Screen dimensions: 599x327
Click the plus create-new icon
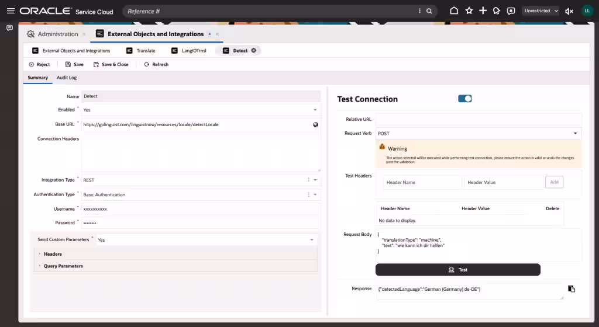tap(483, 11)
